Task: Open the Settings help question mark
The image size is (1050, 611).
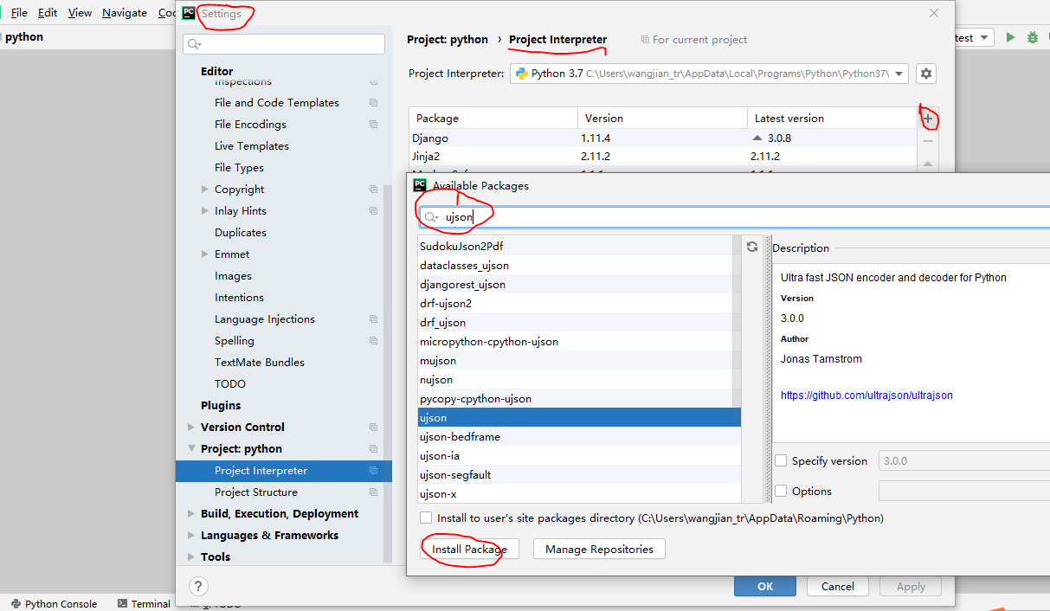Action: pos(198,587)
